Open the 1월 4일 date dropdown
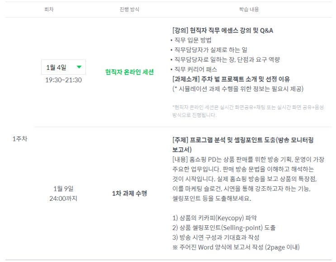 63,68
